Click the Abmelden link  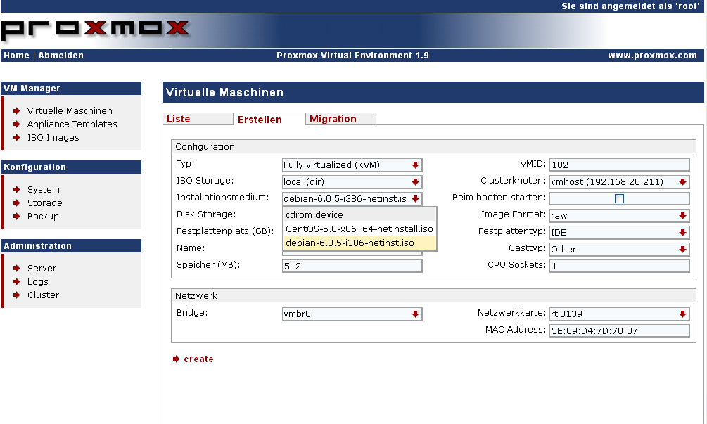(x=61, y=56)
